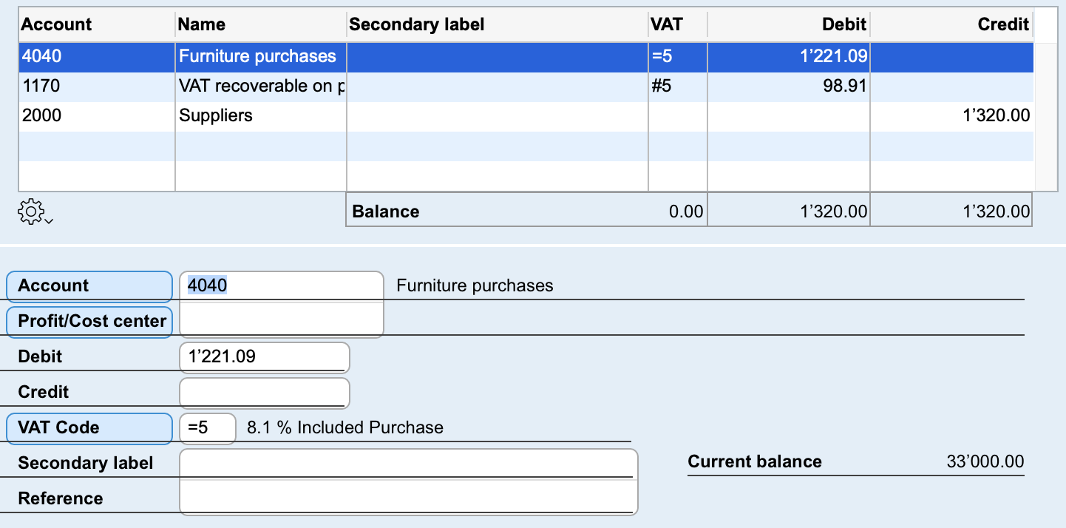This screenshot has width=1066, height=528.
Task: Click the table's vertical scrollbar
Action: pos(1045,116)
